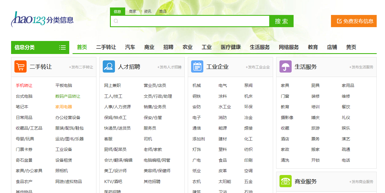This screenshot has height=193, width=385.
Task: Open the 太阳能 industry link
Action: coord(225,182)
